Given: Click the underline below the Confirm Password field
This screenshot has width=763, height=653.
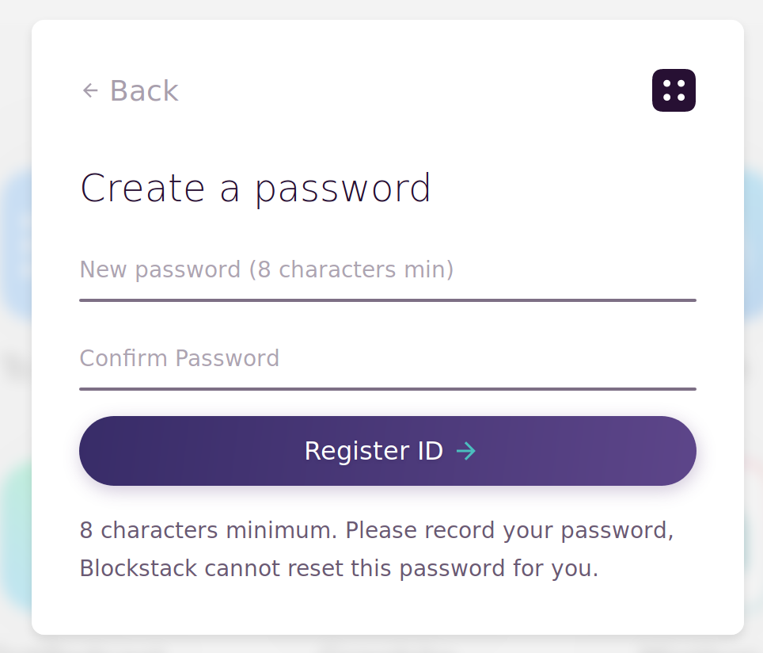Looking at the screenshot, I should (387, 389).
